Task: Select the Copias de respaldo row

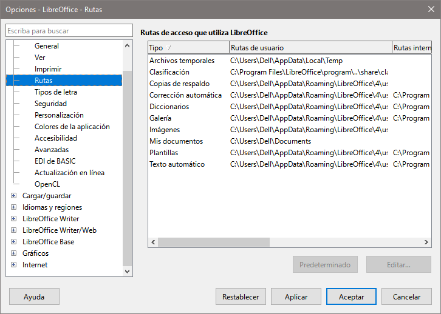Action: click(289, 84)
